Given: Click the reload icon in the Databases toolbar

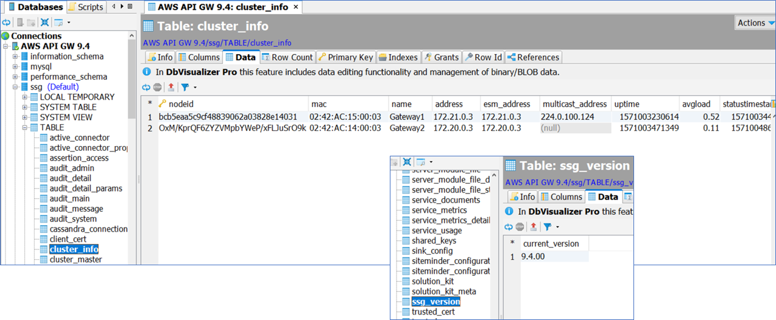Looking at the screenshot, I should click(x=5, y=23).
